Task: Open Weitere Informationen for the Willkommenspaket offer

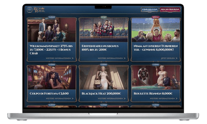Action: pos(60,58)
